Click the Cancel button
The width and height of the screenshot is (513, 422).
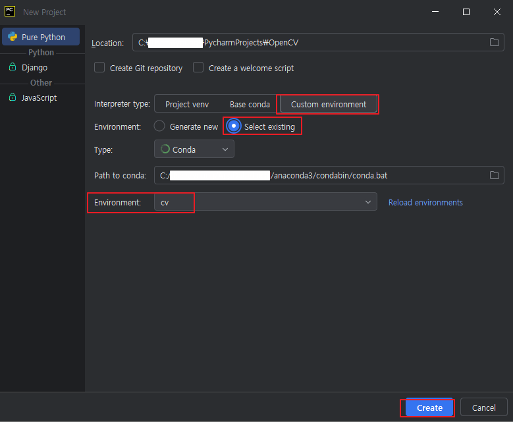[483, 408]
